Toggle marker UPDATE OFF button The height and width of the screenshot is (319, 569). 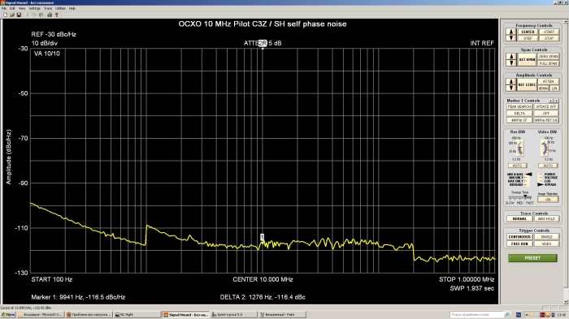(x=546, y=106)
